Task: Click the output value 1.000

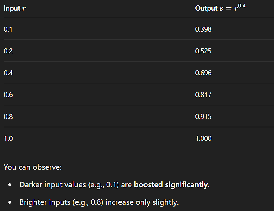Action: click(x=203, y=138)
